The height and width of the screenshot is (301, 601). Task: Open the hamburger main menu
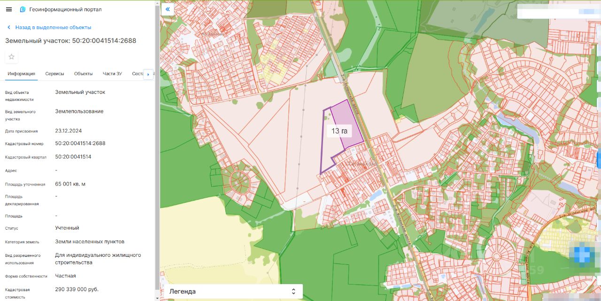click(9, 9)
